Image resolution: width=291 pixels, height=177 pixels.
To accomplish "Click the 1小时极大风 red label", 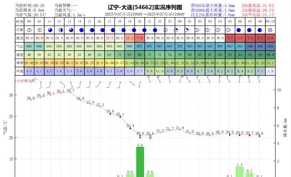I will coord(25,81).
